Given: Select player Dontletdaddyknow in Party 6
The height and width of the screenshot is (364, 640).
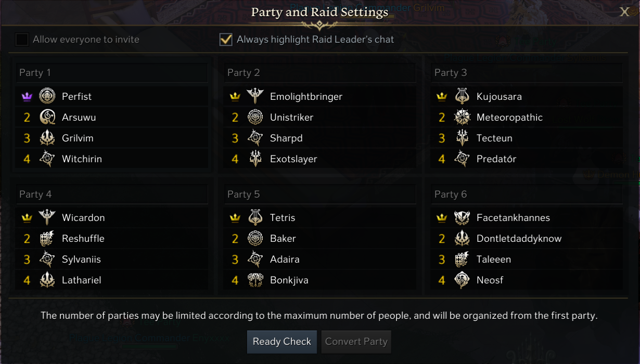Looking at the screenshot, I should (x=519, y=238).
